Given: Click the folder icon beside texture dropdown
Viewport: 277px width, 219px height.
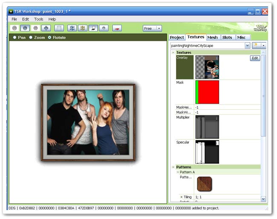Looking at the screenshot, I should click(257, 45).
